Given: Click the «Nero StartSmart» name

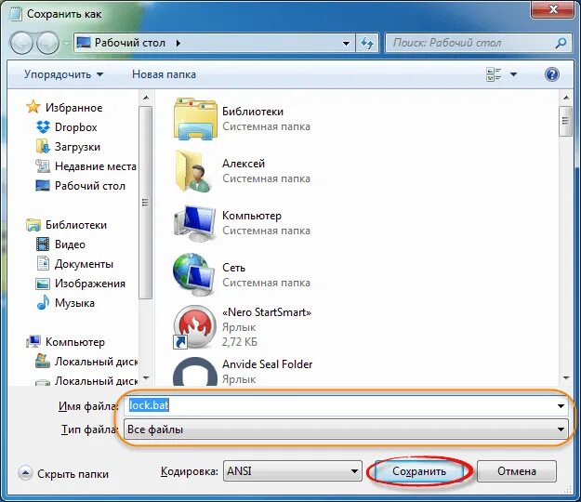Looking at the screenshot, I should 267,312.
